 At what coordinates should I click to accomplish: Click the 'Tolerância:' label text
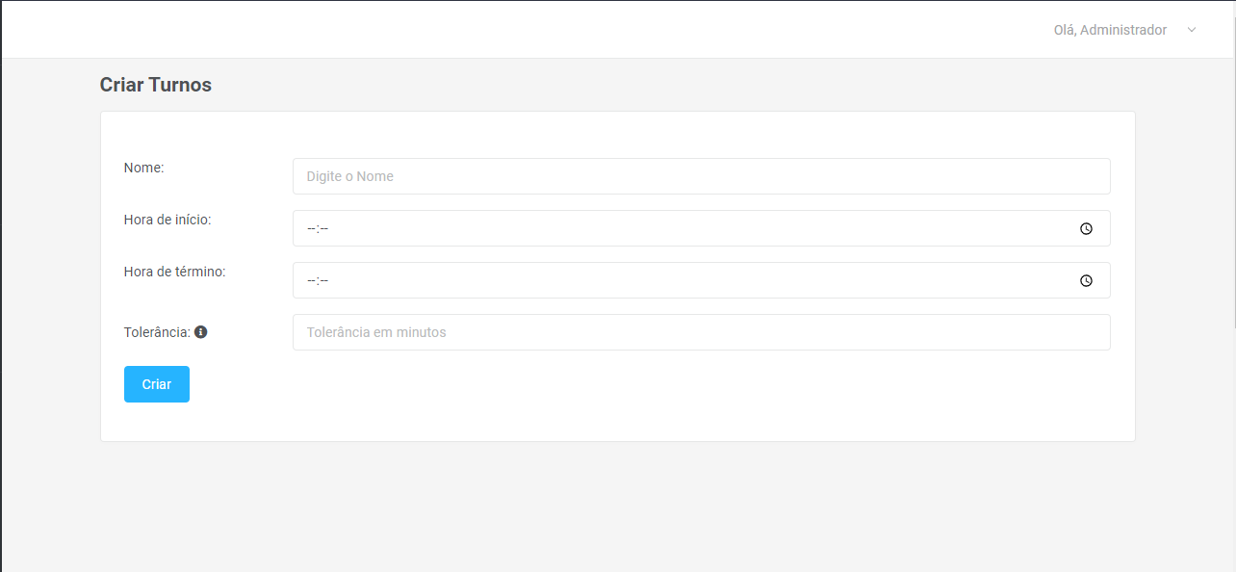point(157,332)
